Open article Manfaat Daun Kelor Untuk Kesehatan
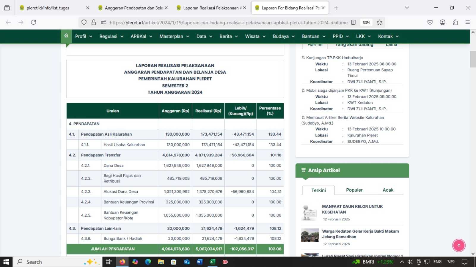The width and height of the screenshot is (476, 267). 352,209
